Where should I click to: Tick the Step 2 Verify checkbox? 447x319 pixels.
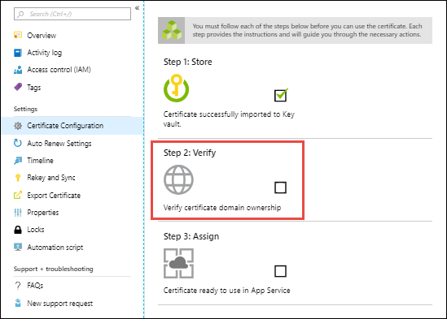point(280,188)
